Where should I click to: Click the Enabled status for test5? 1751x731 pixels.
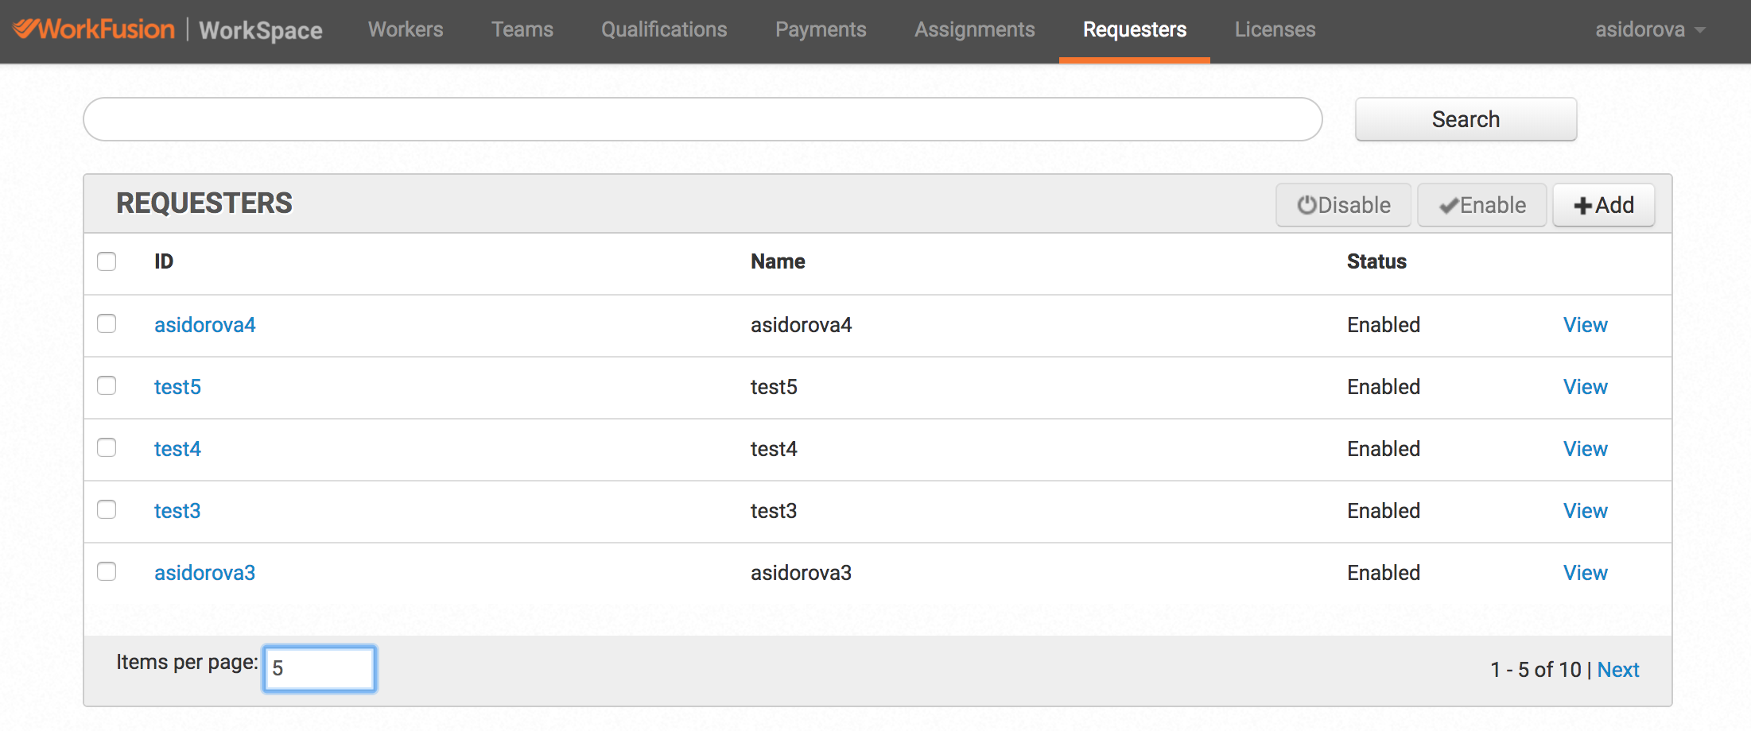click(x=1384, y=387)
